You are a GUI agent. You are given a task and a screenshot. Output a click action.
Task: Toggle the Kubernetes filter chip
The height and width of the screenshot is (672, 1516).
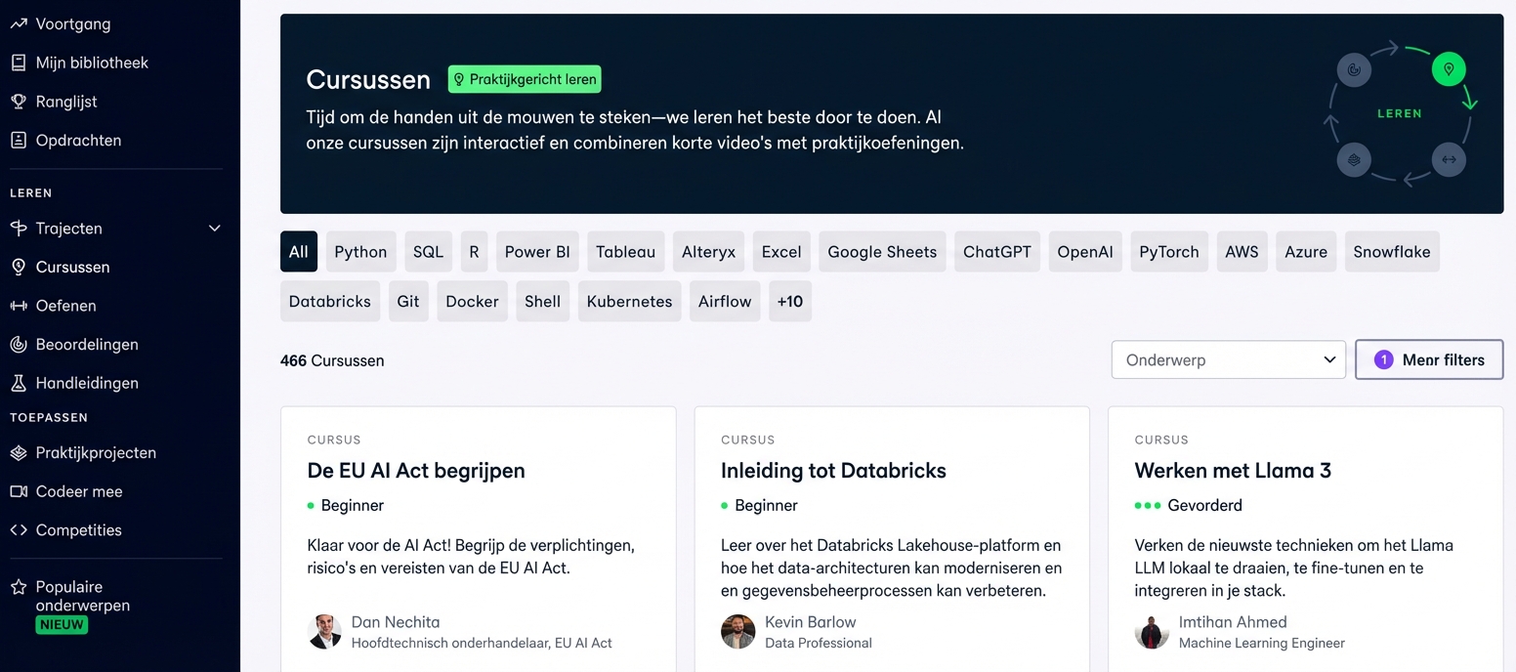(x=629, y=301)
